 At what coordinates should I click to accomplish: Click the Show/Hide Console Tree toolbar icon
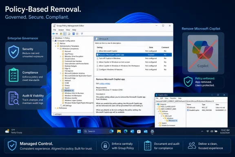pyautogui.click(x=65, y=34)
